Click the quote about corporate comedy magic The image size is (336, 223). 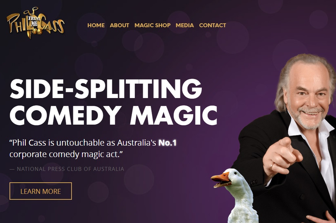point(93,149)
